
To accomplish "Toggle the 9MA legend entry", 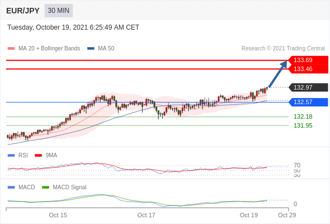I will coord(46,155).
